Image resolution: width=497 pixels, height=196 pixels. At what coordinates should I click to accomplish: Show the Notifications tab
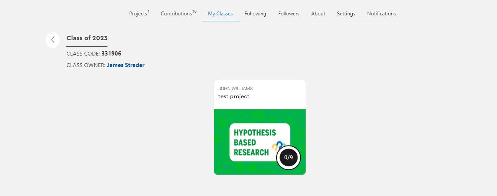[x=381, y=14]
